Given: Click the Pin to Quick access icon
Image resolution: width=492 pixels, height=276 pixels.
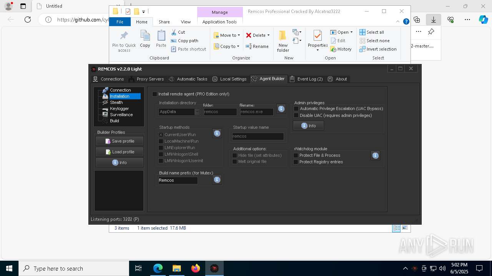Looking at the screenshot, I should click(124, 36).
